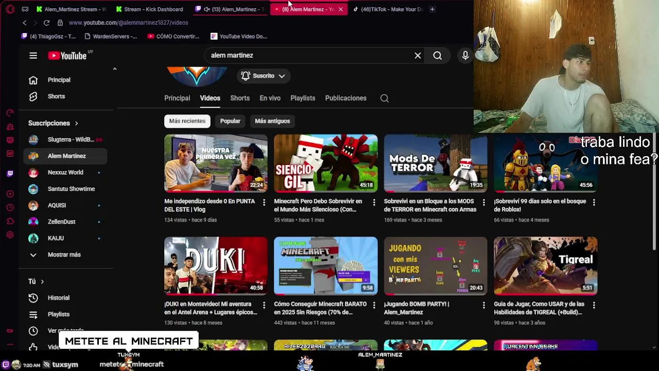This screenshot has width=659, height=371.
Task: Open the CÓMO Convertir... bookmark
Action: point(173,37)
